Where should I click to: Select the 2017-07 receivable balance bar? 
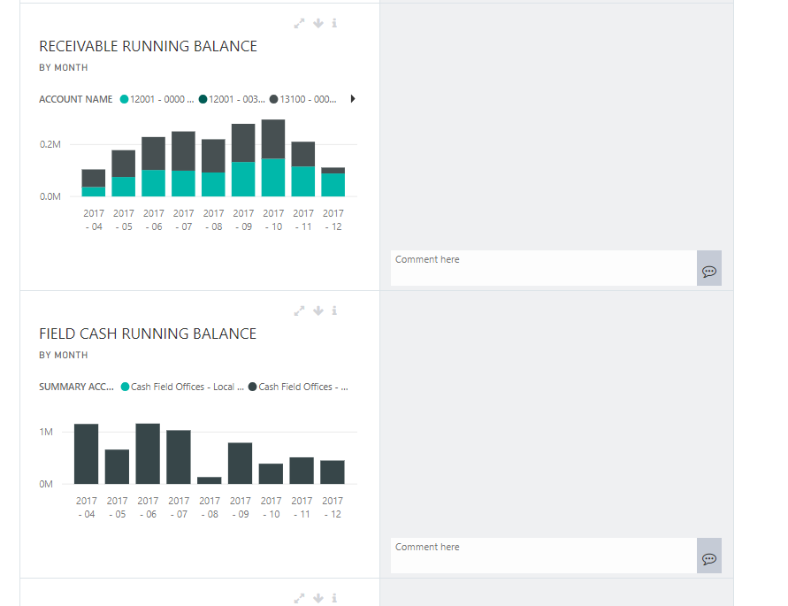[183, 164]
